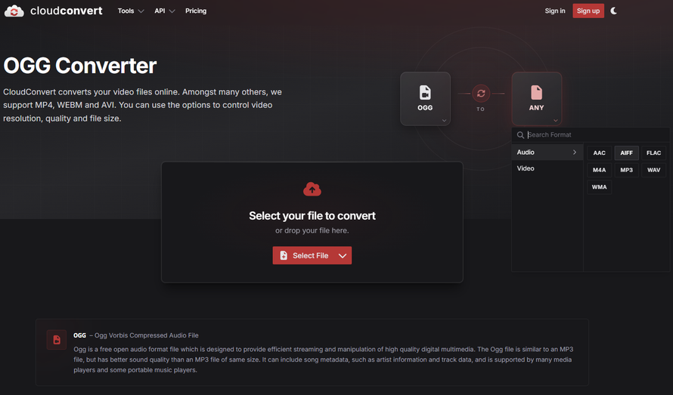Screen dimensions: 673x395
Task: Choose FLAC as target format
Action: point(653,153)
